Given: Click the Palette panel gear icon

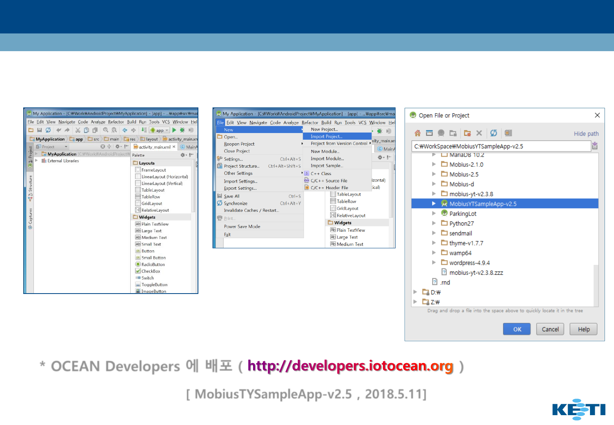Looking at the screenshot, I should (183, 155).
